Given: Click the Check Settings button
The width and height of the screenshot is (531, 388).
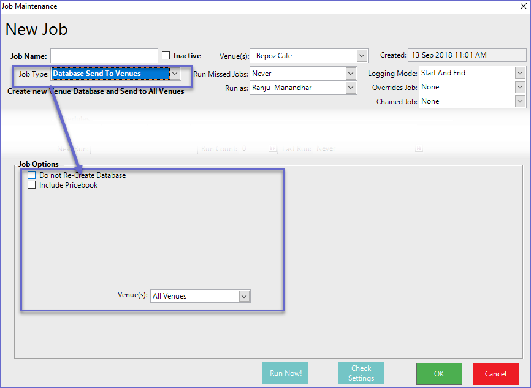Looking at the screenshot, I should pos(361,373).
